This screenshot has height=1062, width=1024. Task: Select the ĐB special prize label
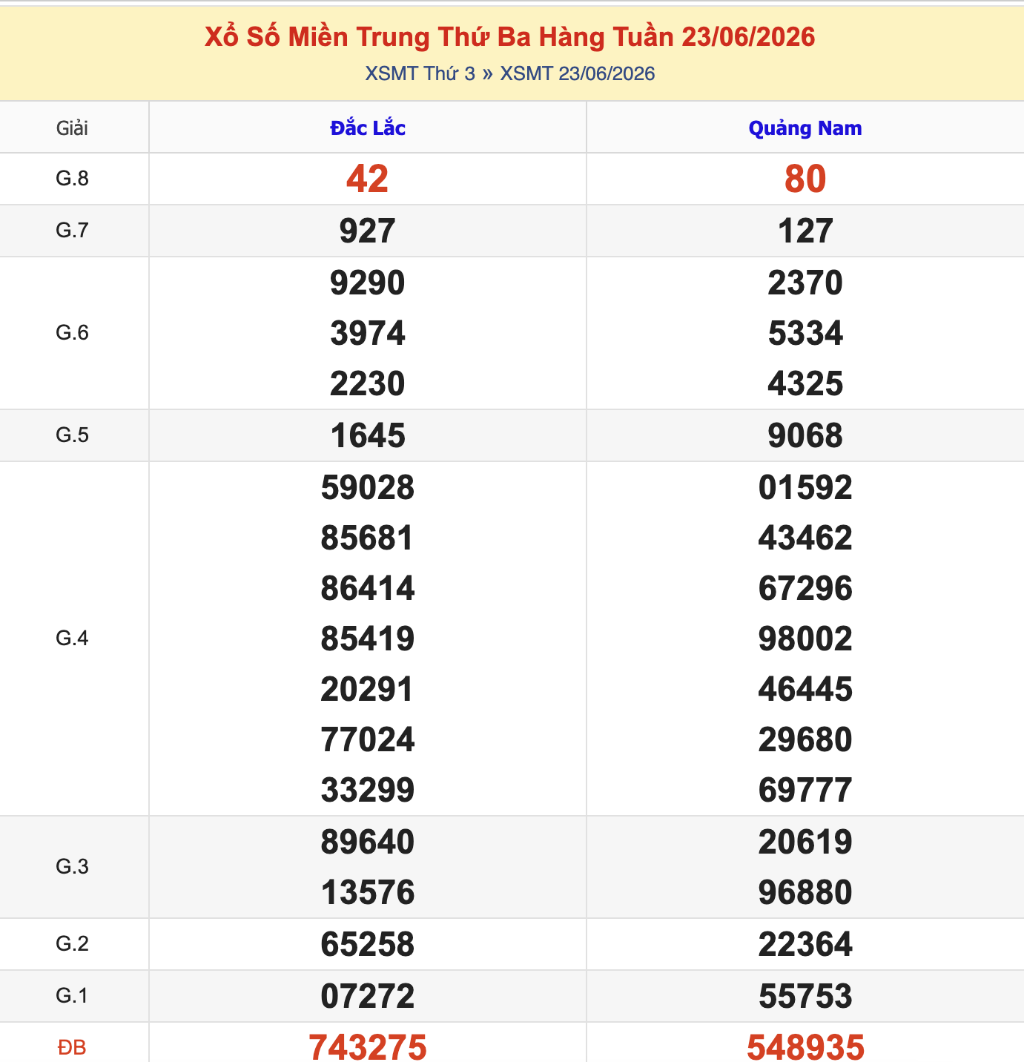(x=72, y=1048)
